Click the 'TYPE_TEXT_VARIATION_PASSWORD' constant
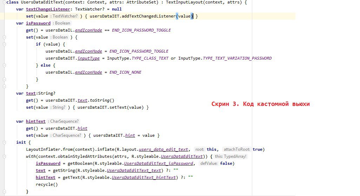The image size is (360, 196). (237, 58)
